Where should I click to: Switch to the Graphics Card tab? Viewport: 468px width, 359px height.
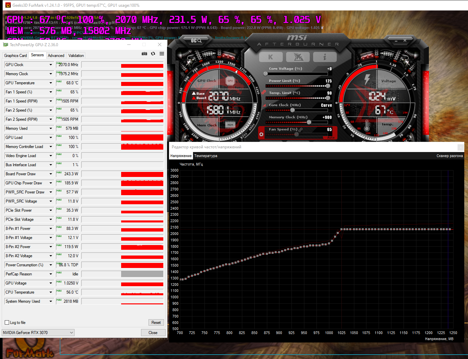(16, 56)
